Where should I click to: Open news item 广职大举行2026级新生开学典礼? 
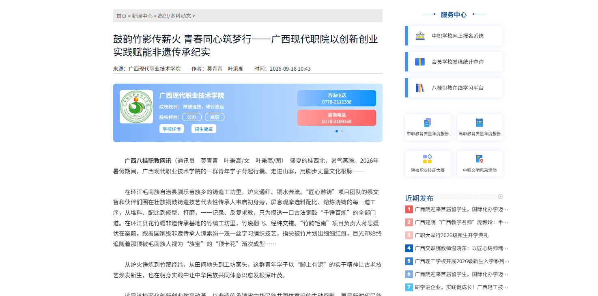[452, 235]
